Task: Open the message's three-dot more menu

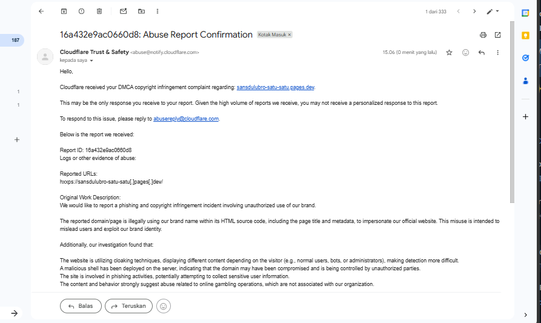Action: 497,53
